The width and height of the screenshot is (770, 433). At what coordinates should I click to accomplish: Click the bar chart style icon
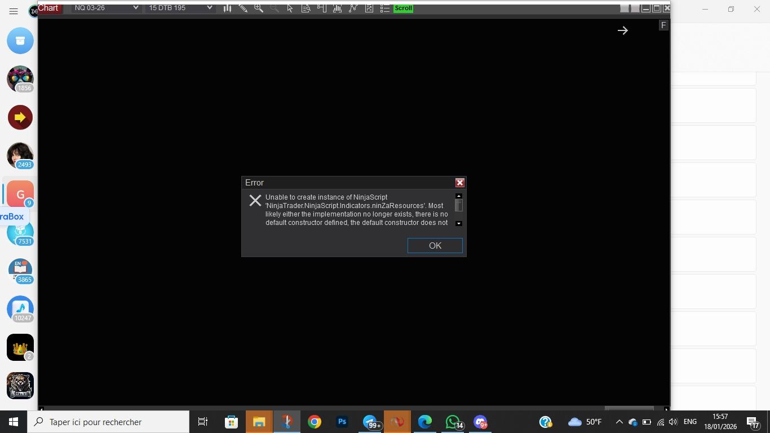(x=227, y=8)
